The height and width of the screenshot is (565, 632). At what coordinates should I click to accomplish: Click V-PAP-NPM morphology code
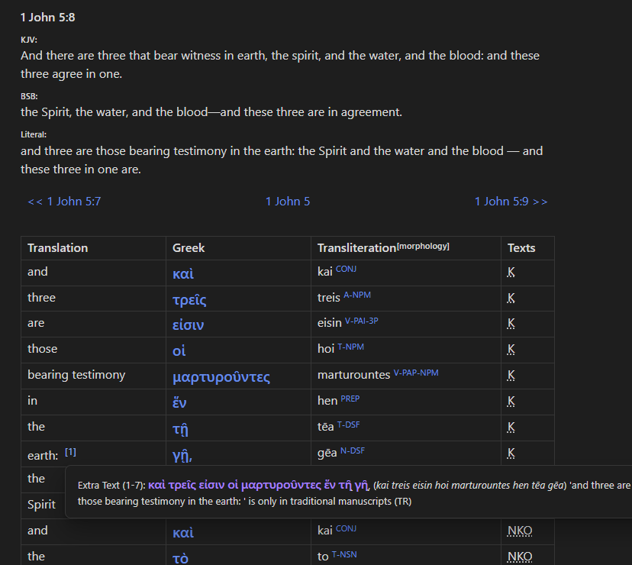click(416, 373)
